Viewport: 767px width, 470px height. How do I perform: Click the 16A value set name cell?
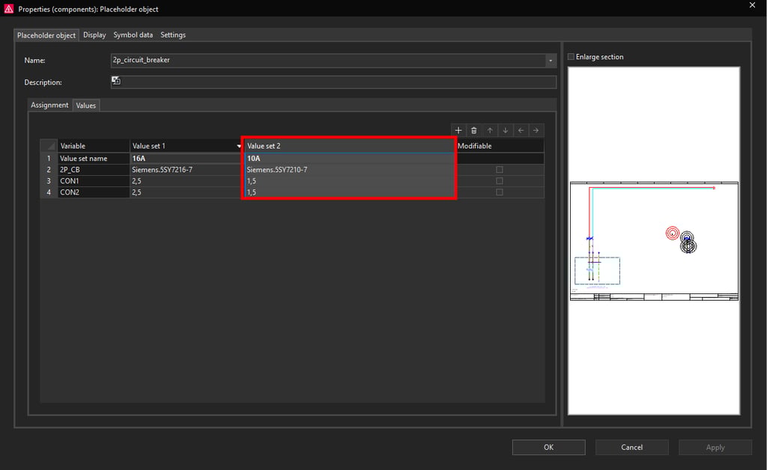(x=187, y=159)
